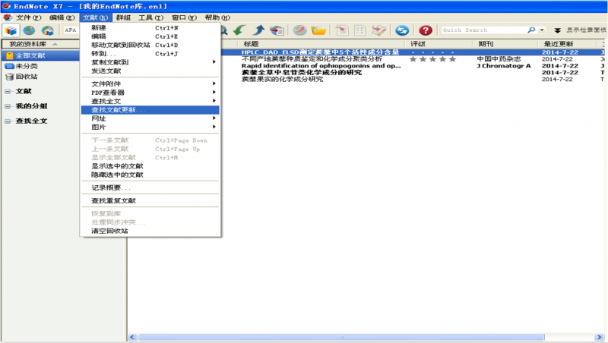Click the 我的资料库 panel header

pyautogui.click(x=40, y=44)
